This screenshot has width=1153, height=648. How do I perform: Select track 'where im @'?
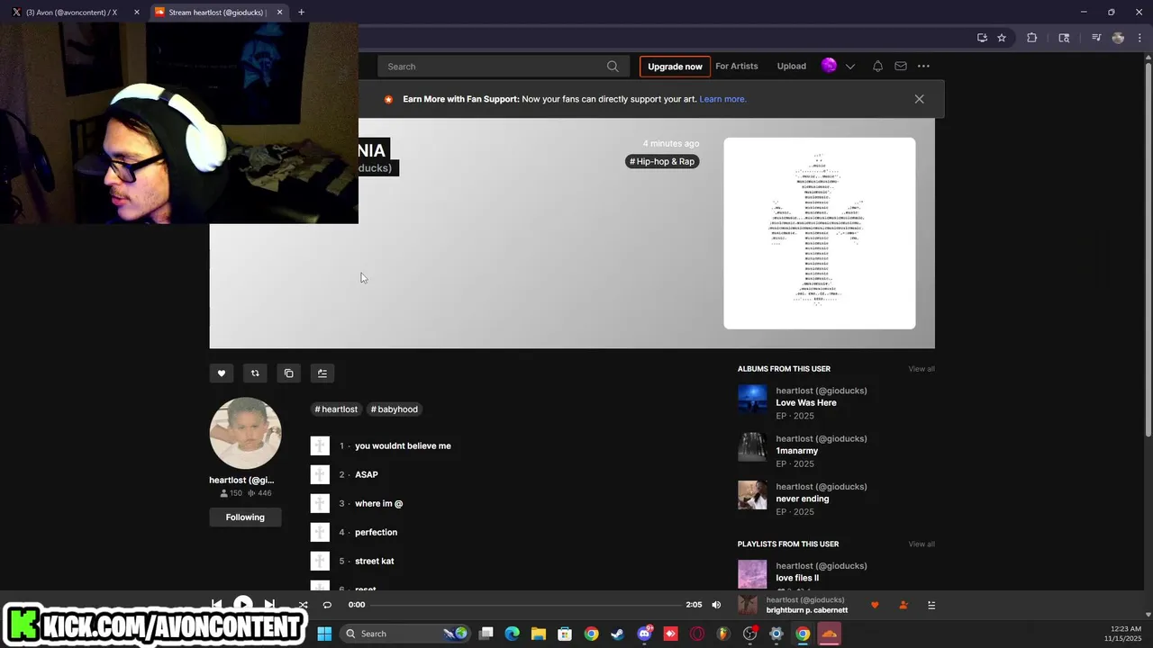(x=378, y=504)
